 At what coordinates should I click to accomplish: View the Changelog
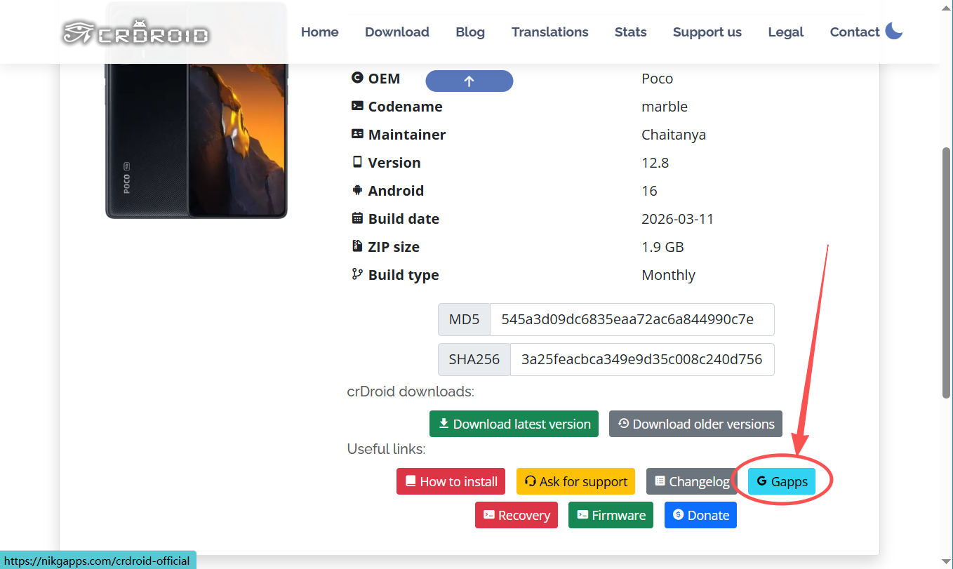coord(691,481)
